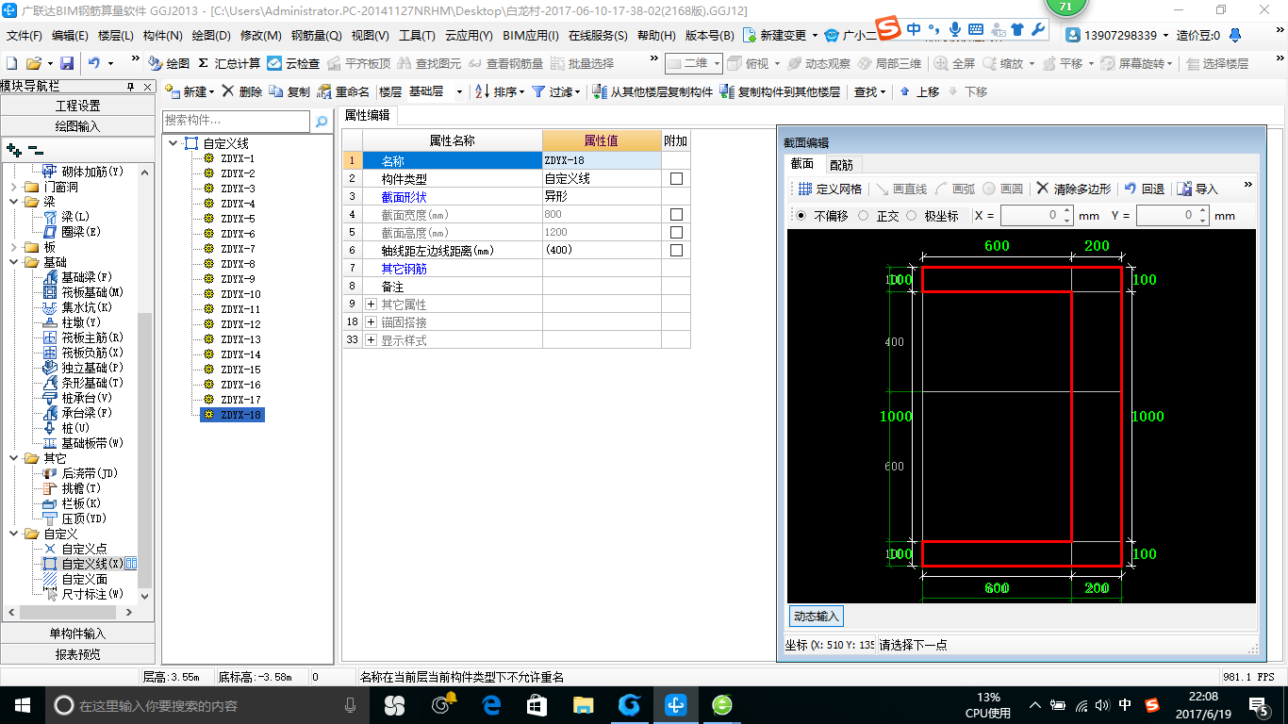The height and width of the screenshot is (724, 1288).
Task: Click 屏幕旋转 screen rotate tool
Action: (x=1134, y=63)
